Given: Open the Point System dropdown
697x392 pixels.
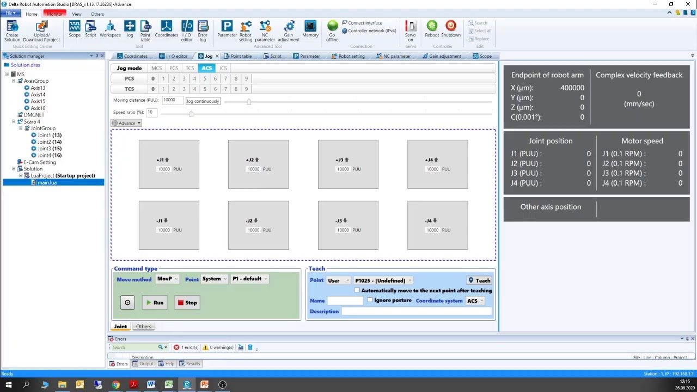Looking at the screenshot, I should (x=214, y=279).
